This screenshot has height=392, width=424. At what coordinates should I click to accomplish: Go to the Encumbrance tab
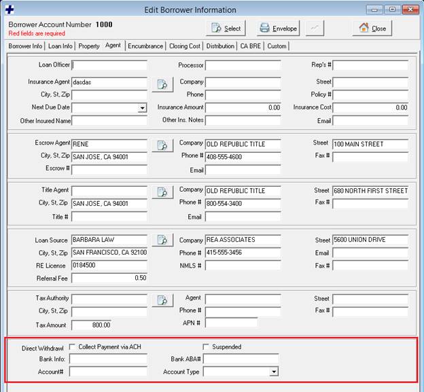(145, 46)
